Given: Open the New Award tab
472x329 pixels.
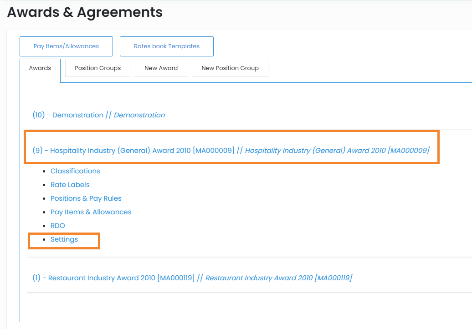Looking at the screenshot, I should 161,68.
